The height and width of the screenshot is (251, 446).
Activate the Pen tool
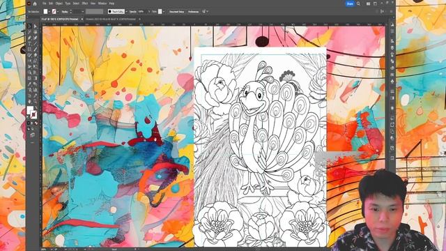(x=29, y=38)
